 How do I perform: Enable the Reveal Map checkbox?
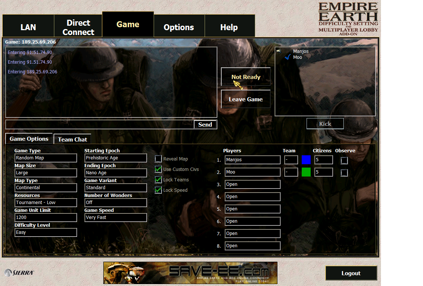(x=158, y=159)
